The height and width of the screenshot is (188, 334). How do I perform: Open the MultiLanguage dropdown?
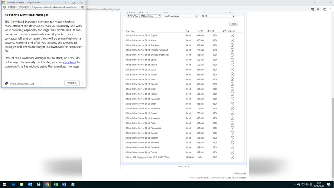(181, 16)
